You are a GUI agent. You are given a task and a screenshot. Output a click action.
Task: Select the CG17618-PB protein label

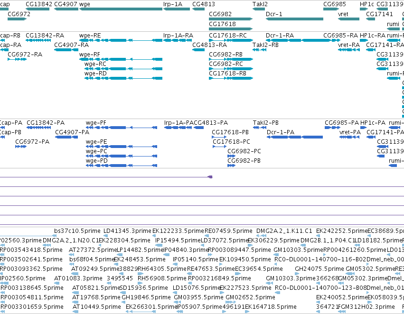tap(230, 132)
